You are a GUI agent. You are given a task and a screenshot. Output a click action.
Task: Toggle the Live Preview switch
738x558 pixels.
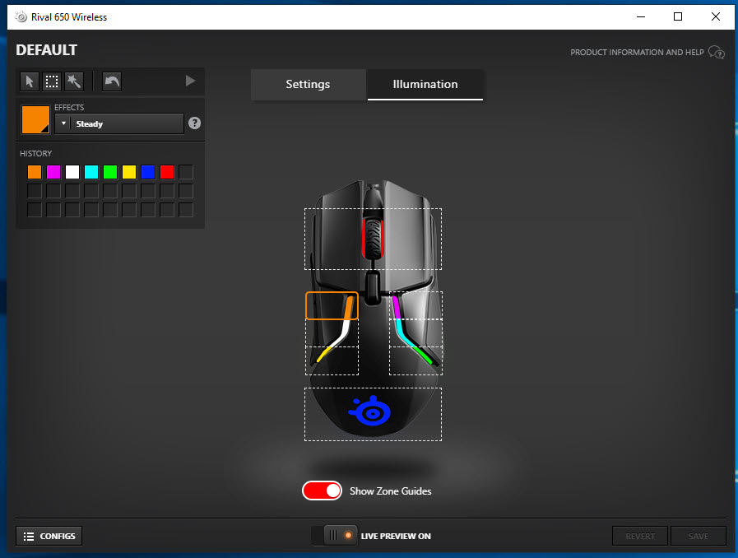pyautogui.click(x=334, y=536)
